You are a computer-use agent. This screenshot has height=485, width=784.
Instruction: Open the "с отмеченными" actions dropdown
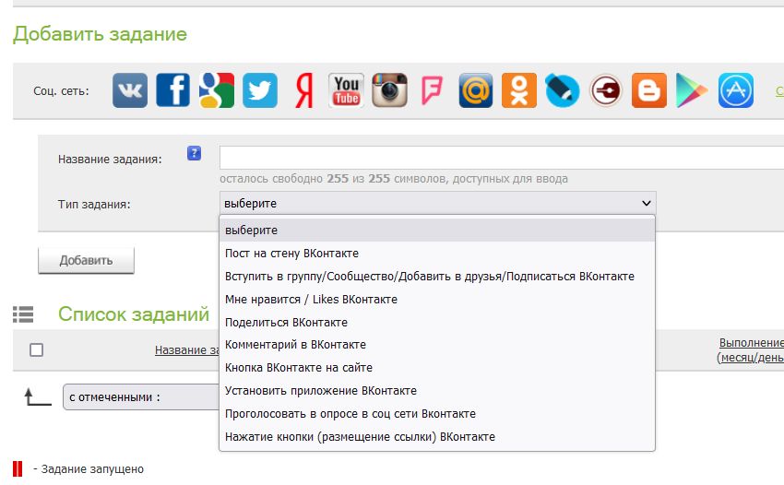tap(140, 397)
